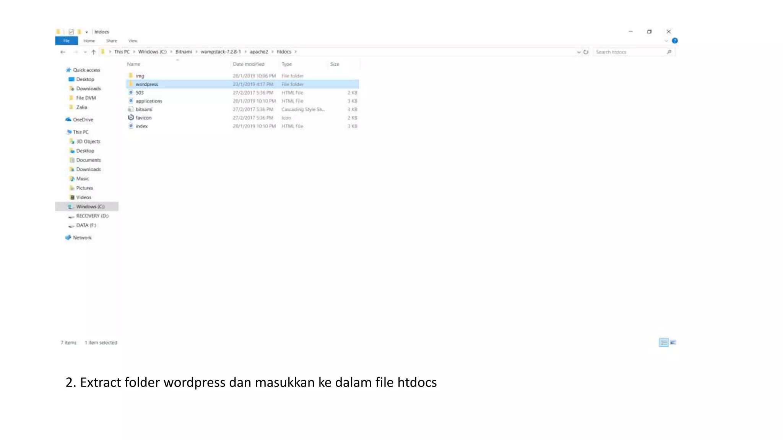The height and width of the screenshot is (440, 783).
Task: Sort by Type column header
Action: pyautogui.click(x=287, y=64)
